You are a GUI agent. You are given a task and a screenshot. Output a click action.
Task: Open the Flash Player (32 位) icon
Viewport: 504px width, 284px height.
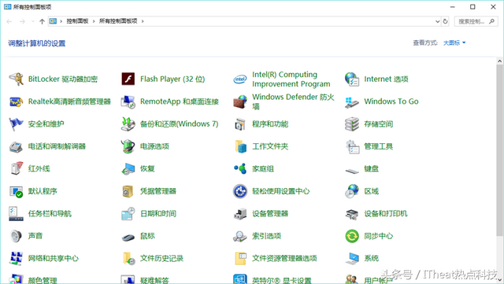point(128,79)
